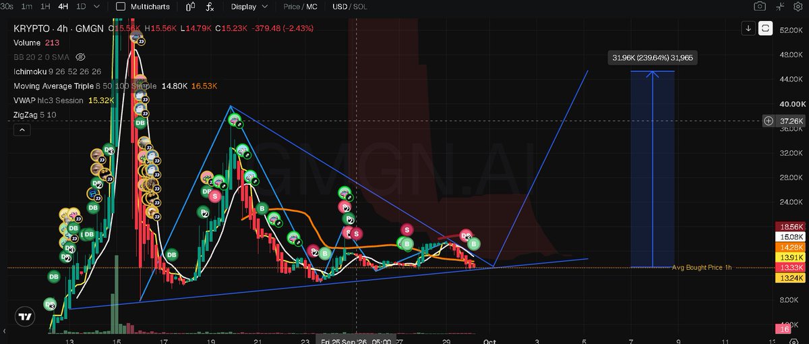Viewport: 809px width, 344px height.
Task: Collapse the indicator legend with chevron
Action: click(x=22, y=130)
